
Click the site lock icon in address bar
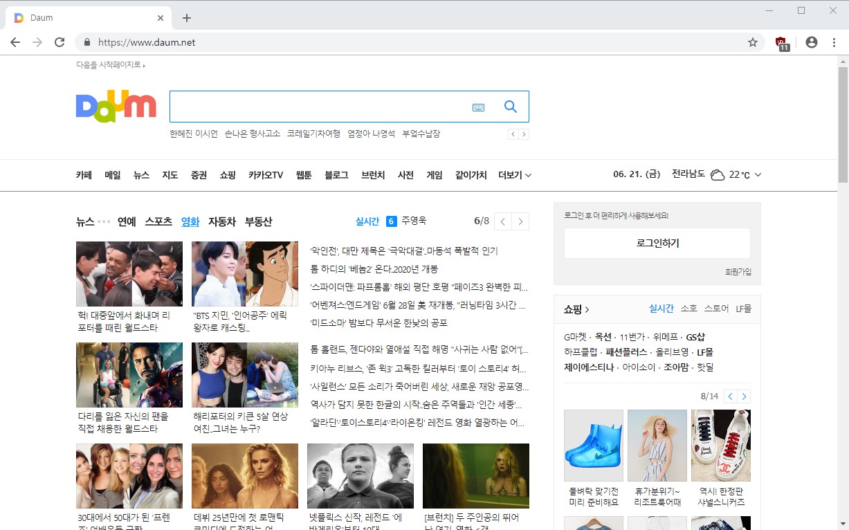click(x=87, y=42)
